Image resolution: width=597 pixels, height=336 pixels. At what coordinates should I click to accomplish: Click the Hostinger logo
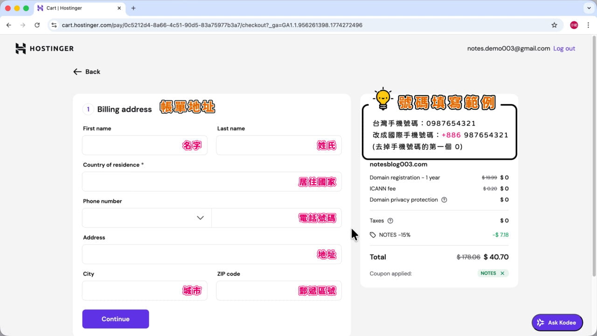point(44,49)
